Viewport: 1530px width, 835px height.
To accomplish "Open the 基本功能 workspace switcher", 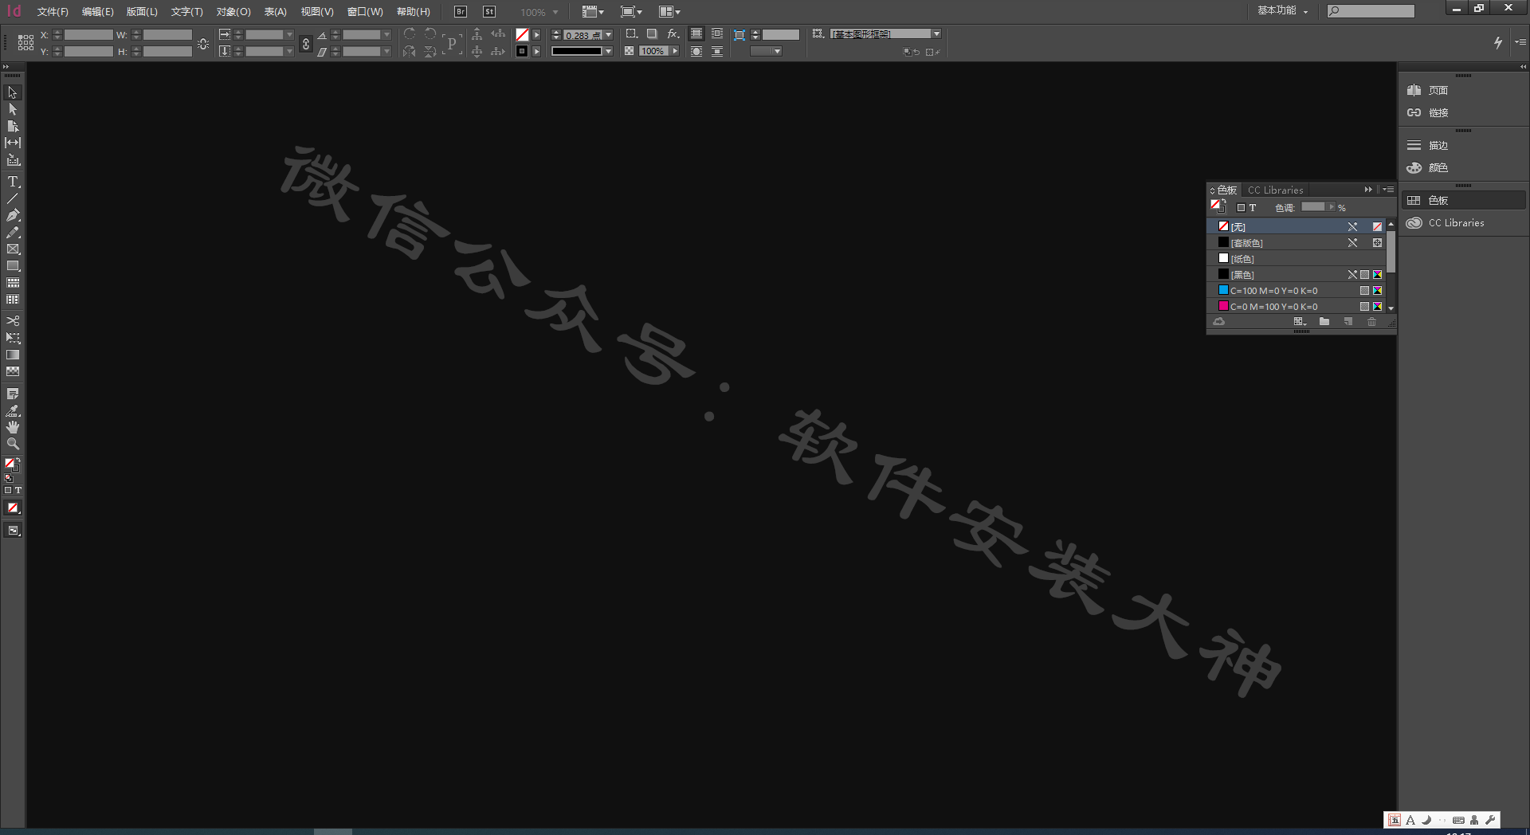I will (x=1283, y=10).
